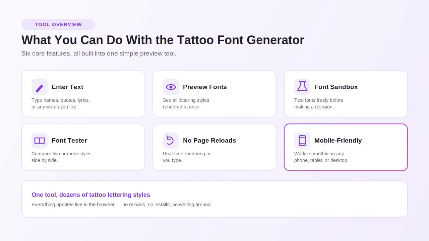The height and width of the screenshot is (241, 429).
Task: Click text 'Compare two or more styles'
Action: [61, 154]
